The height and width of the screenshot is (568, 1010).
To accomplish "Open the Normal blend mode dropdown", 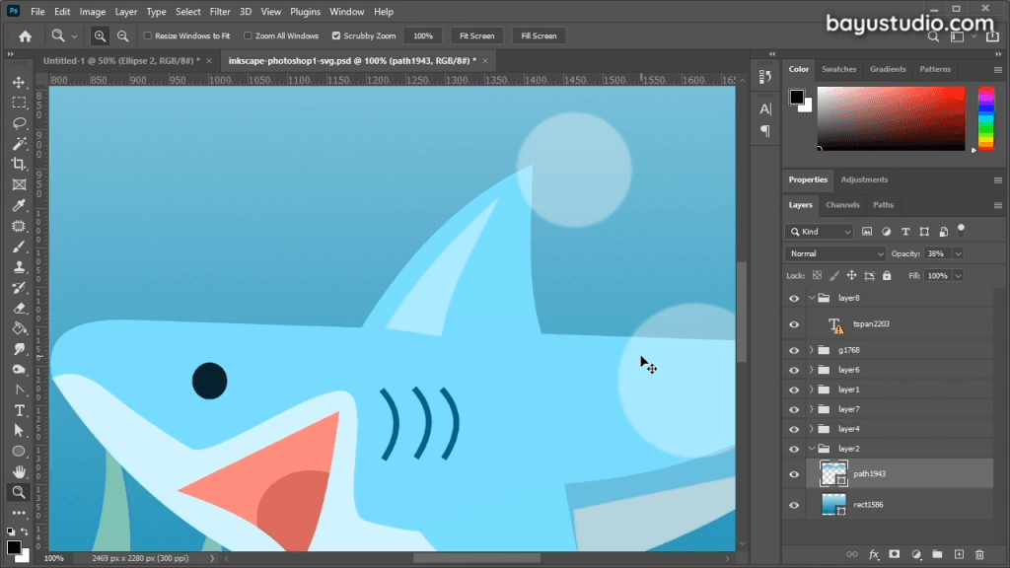I will tap(835, 253).
